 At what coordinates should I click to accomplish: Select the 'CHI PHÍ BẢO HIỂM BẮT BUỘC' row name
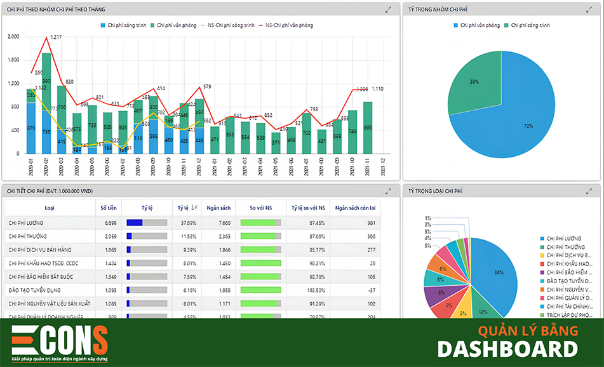click(41, 277)
